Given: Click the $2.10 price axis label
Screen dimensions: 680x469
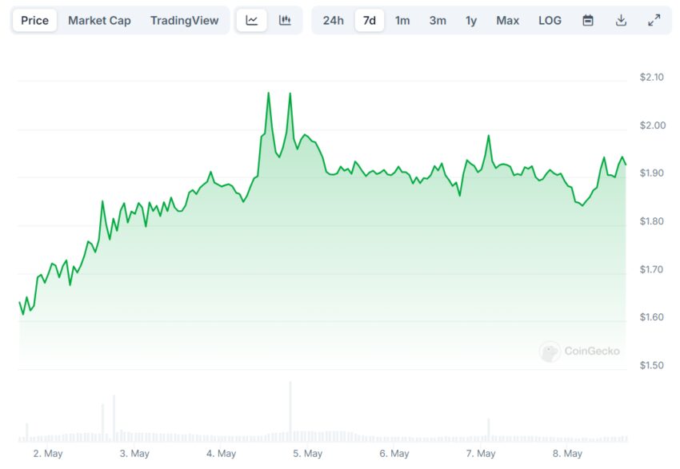Looking at the screenshot, I should tap(651, 77).
